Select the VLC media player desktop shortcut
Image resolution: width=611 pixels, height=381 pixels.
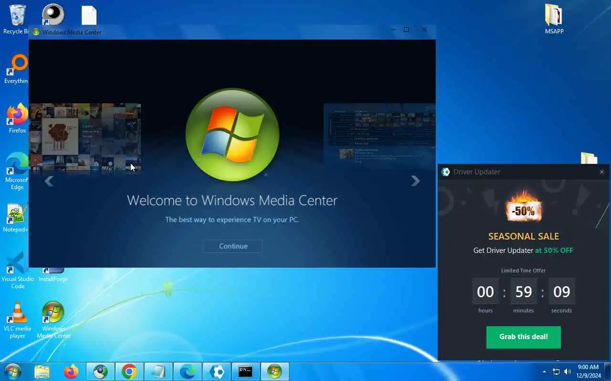17,320
